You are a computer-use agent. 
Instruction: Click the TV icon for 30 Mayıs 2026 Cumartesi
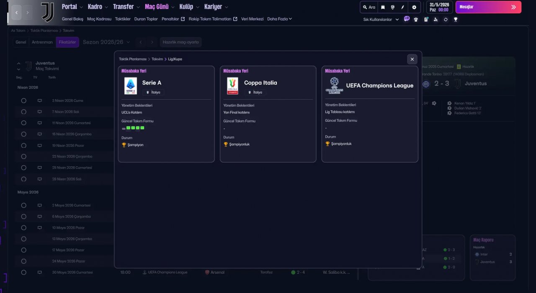[x=40, y=272]
